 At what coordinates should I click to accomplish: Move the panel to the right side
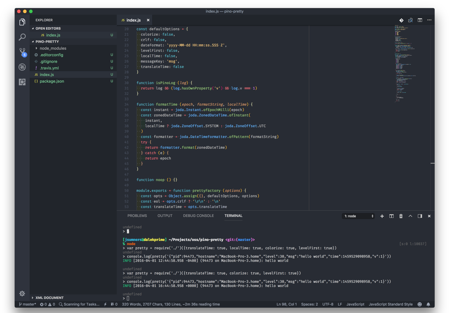(420, 216)
